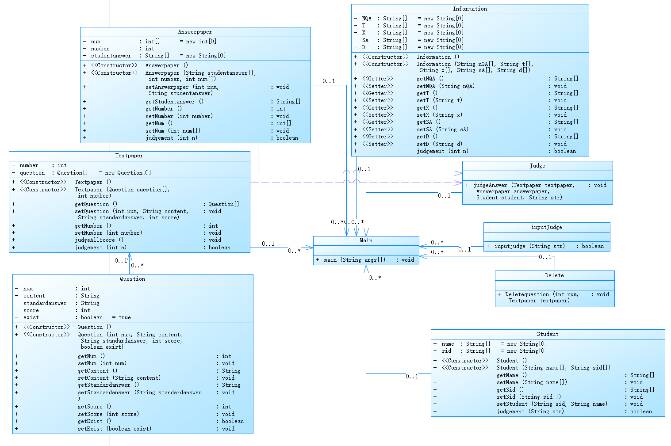671x446 pixels.
Task: Select "judgement (int n)" in Information class
Action: [442, 151]
